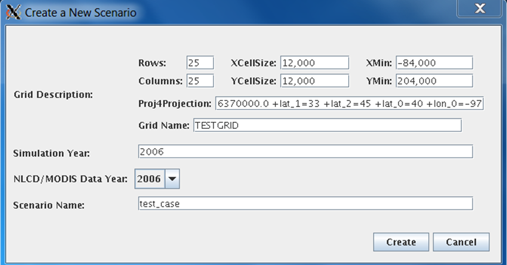Click the NLCD/MODIS Data Year label
507x265 pixels.
click(70, 179)
